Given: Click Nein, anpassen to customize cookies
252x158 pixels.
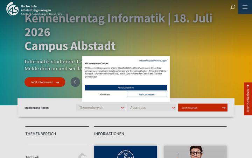Looking at the screenshot, I should pyautogui.click(x=147, y=94).
